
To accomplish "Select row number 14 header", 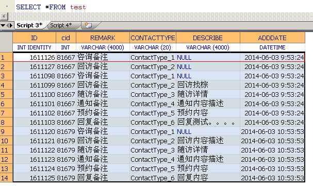I will pos(6,178).
